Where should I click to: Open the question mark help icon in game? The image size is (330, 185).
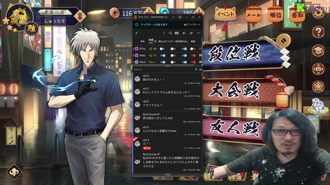coord(318,32)
